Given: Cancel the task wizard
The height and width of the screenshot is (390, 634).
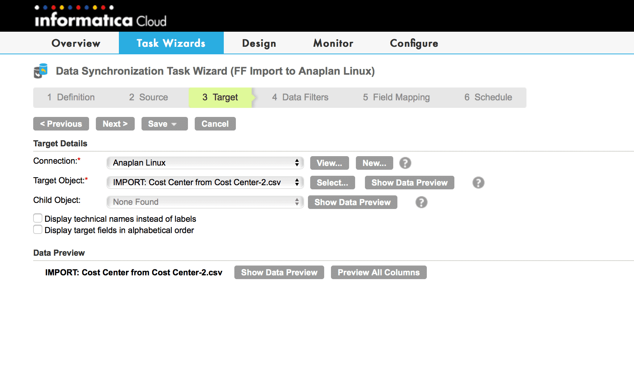Looking at the screenshot, I should (x=215, y=124).
